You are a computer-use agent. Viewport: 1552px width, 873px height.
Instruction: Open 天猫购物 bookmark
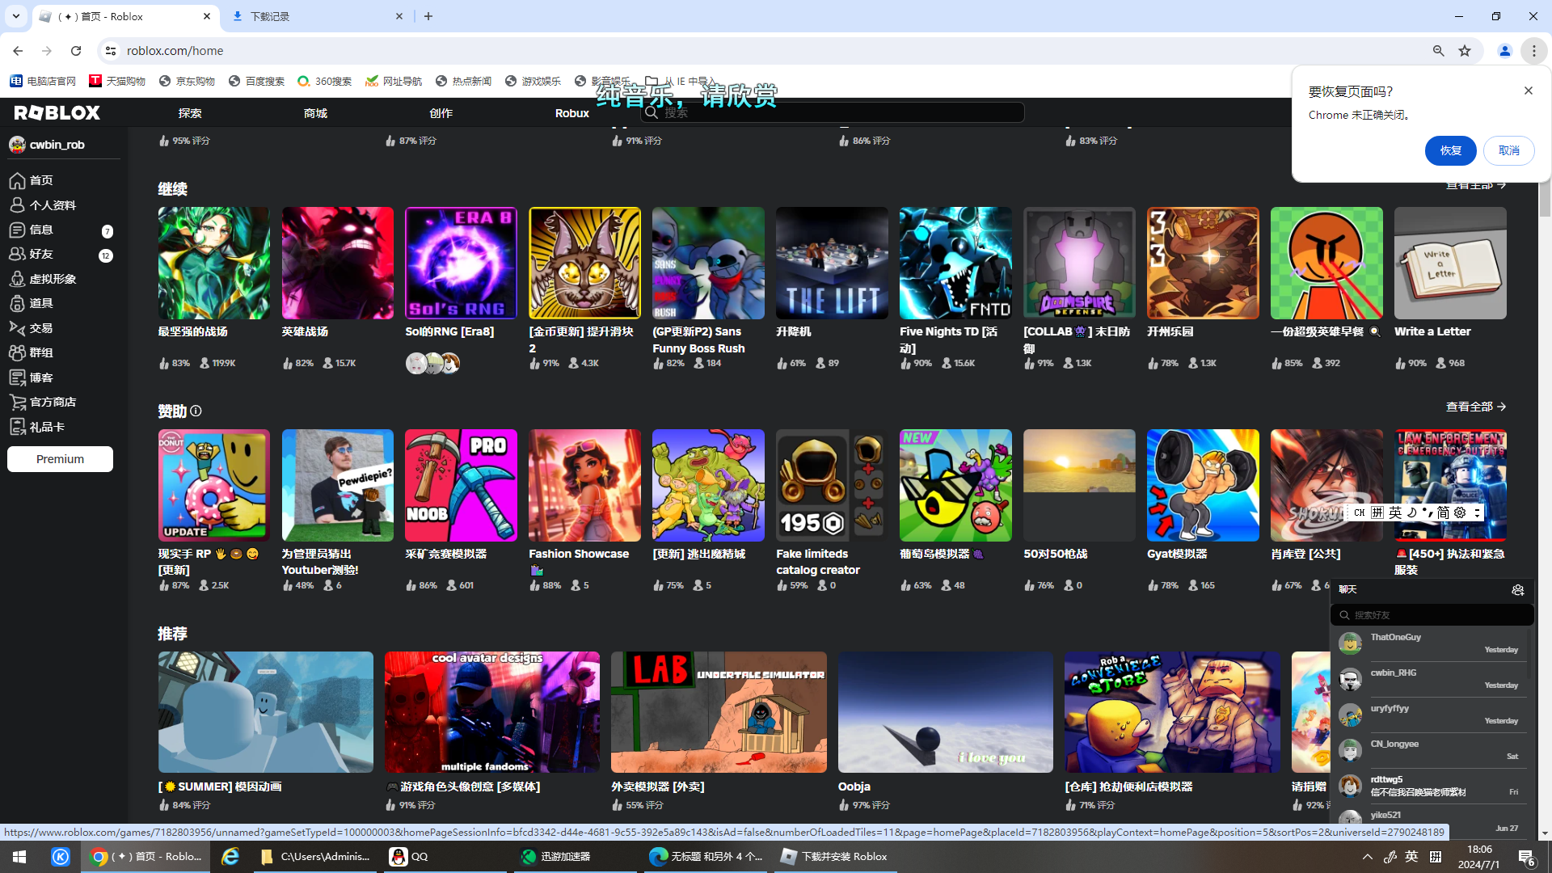(117, 81)
